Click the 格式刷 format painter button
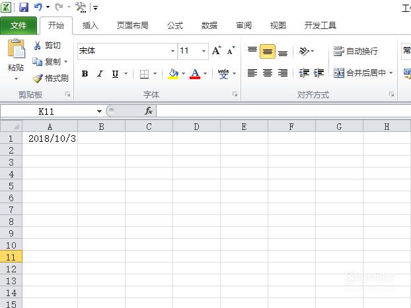 tap(51, 78)
